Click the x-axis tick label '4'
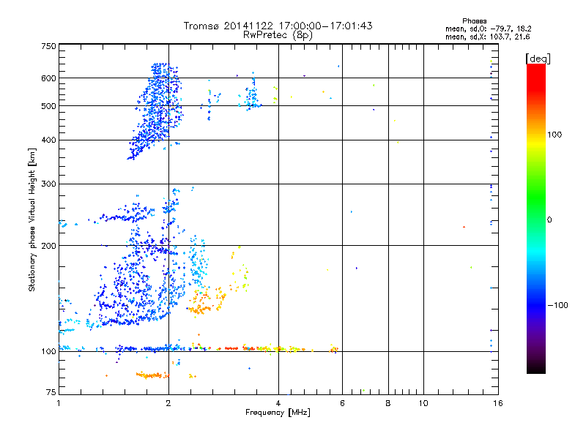 coord(278,403)
